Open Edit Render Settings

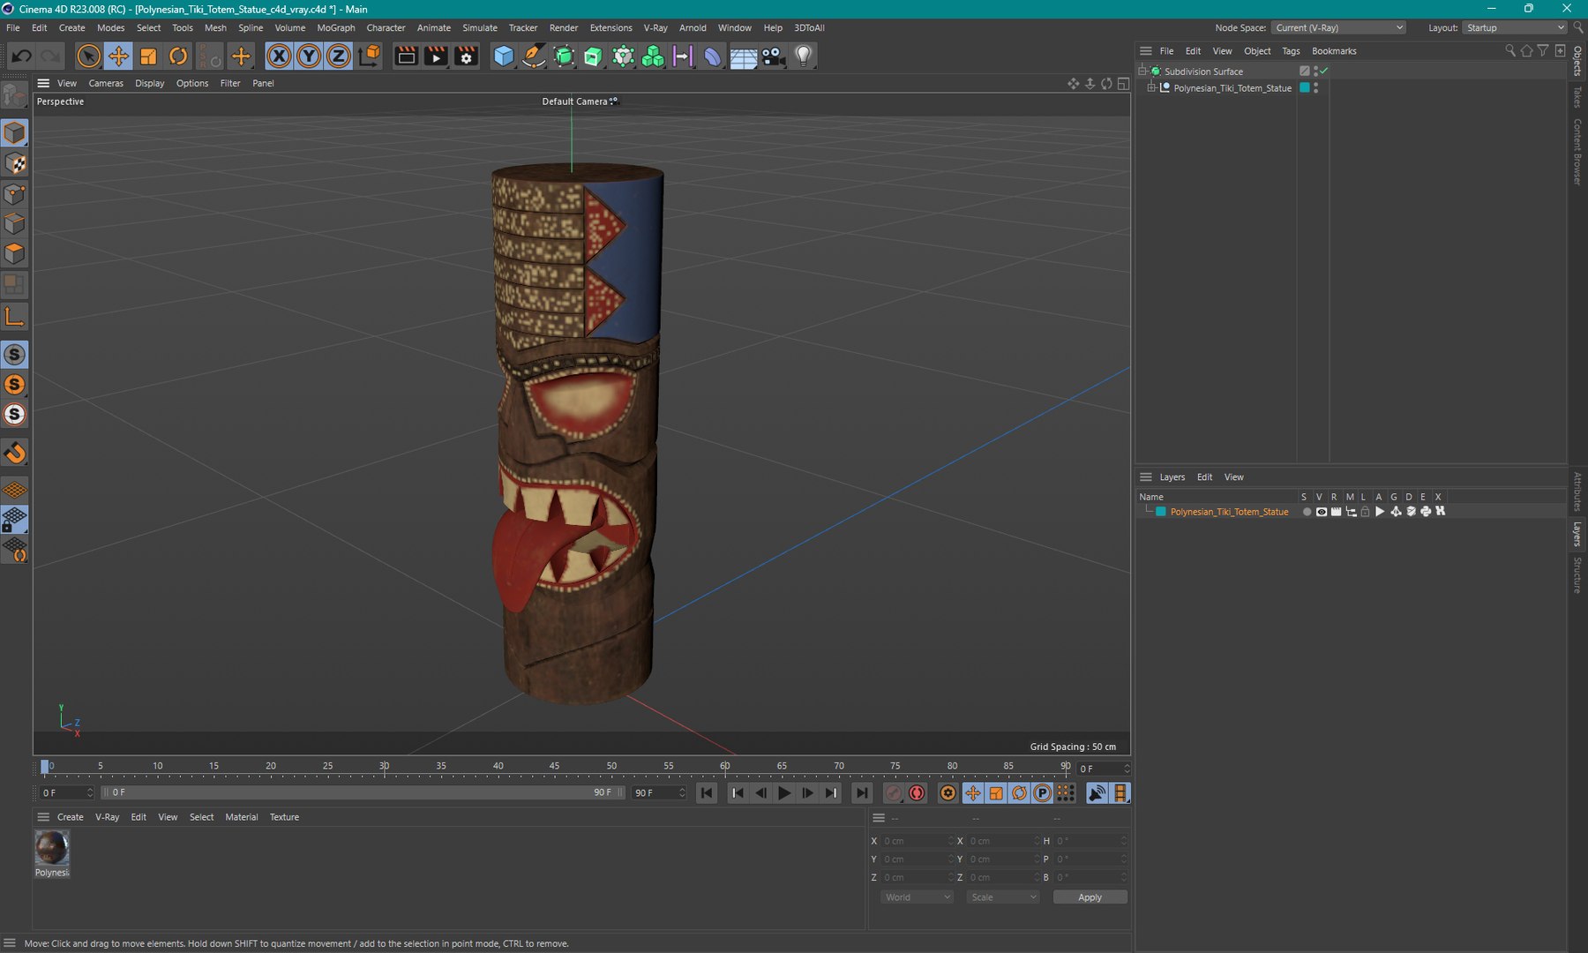[466, 56]
